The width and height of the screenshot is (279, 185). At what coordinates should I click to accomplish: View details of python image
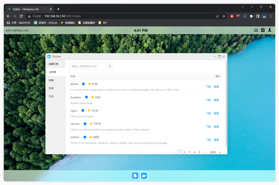coord(216,140)
